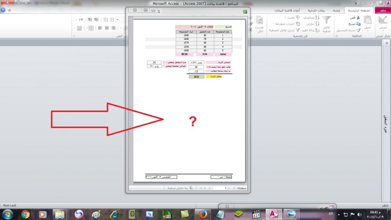Open the Selection (تحديد) filter dropdown
The image size is (391, 220).
(x=292, y=18)
